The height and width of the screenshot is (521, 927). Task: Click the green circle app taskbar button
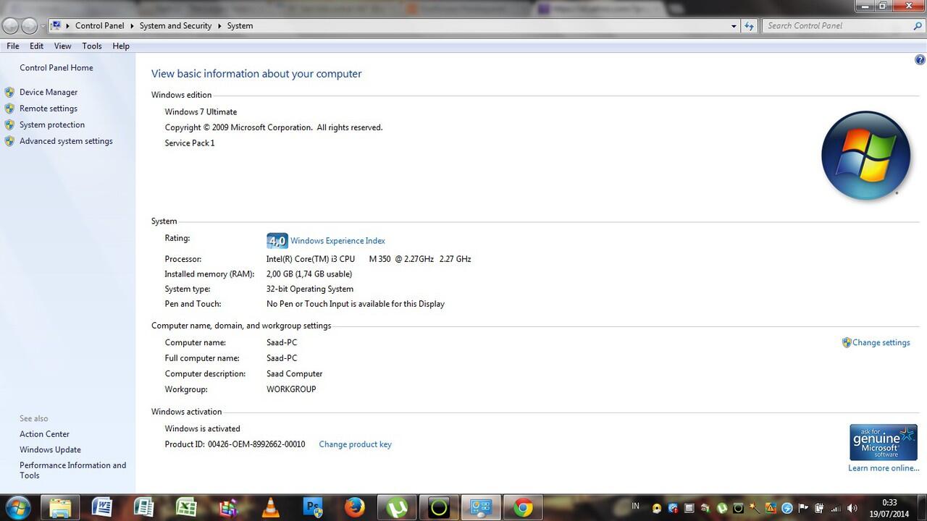439,508
